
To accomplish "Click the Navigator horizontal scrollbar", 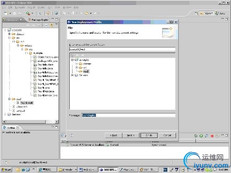I will coord(30,122).
